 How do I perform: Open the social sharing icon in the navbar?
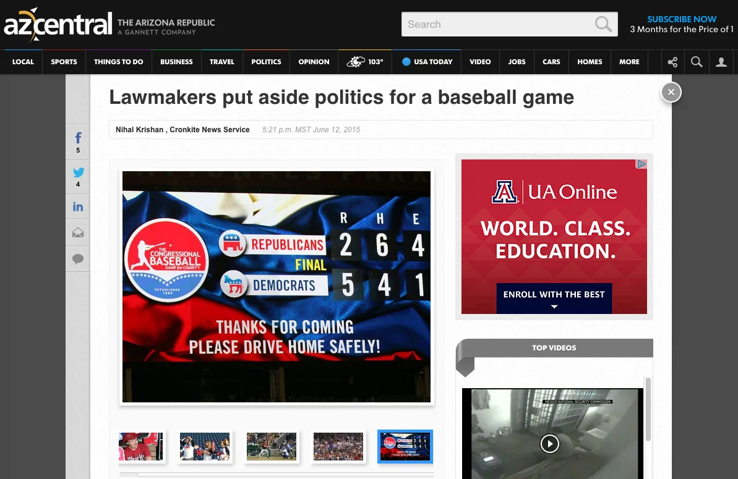[672, 62]
